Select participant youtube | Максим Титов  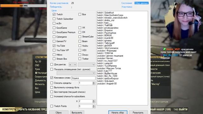click(109, 68)
